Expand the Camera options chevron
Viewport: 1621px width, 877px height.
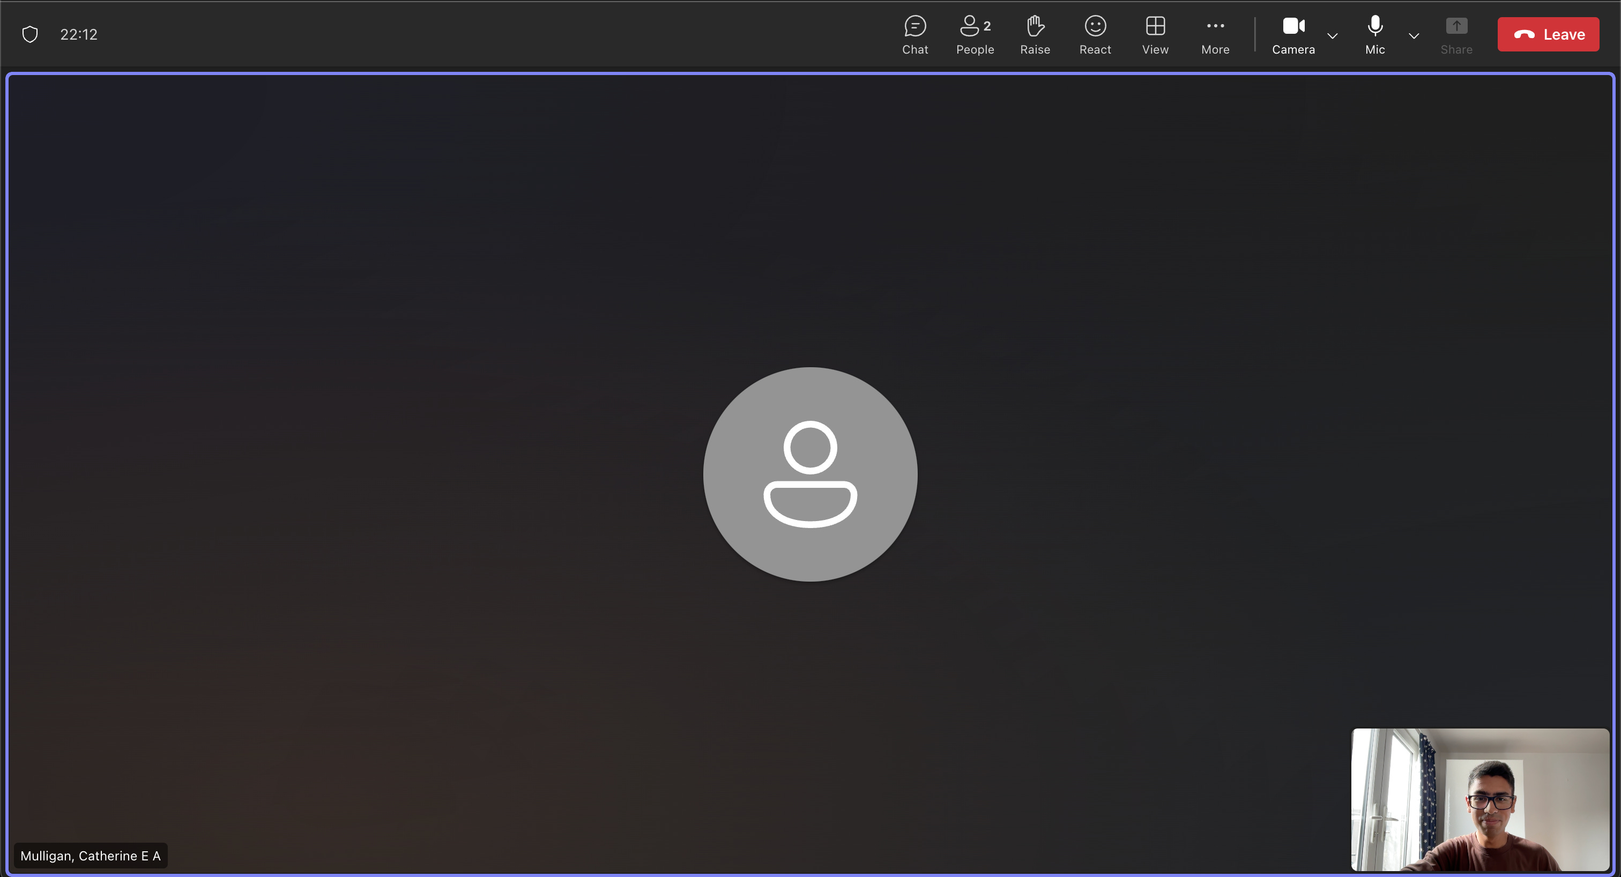[x=1332, y=36]
